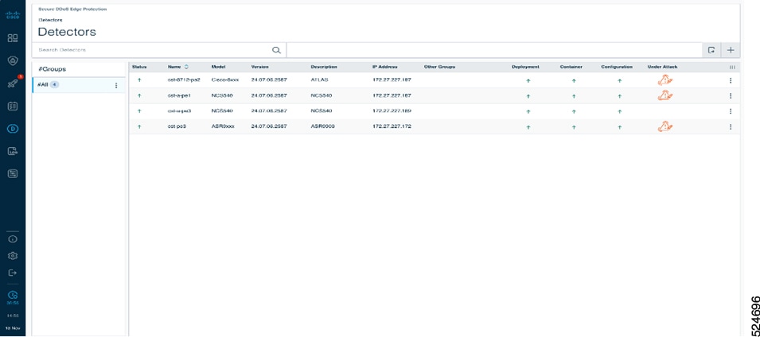760x337 pixels.
Task: Click the Cisco-8xxx model cell
Action: pos(225,80)
